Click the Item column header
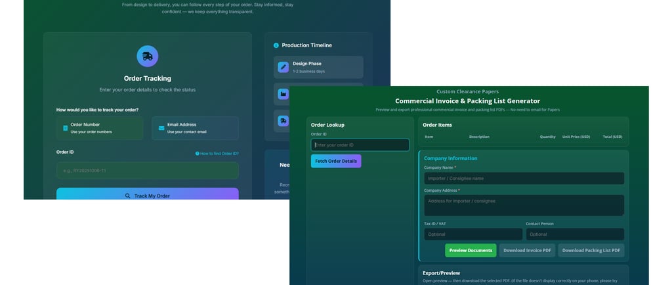 point(429,137)
